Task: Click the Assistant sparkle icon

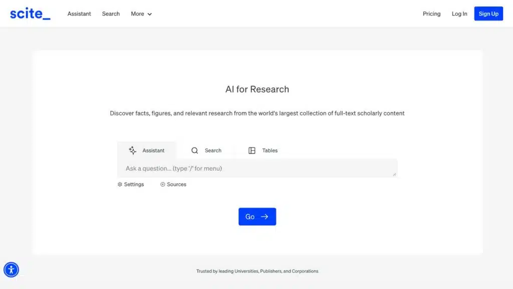Action: point(133,151)
